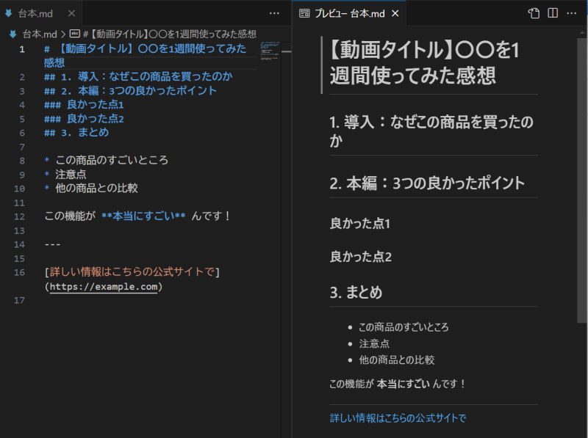Click line number 12 in the gutter
Image resolution: width=588 pixels, height=438 pixels.
[19, 216]
